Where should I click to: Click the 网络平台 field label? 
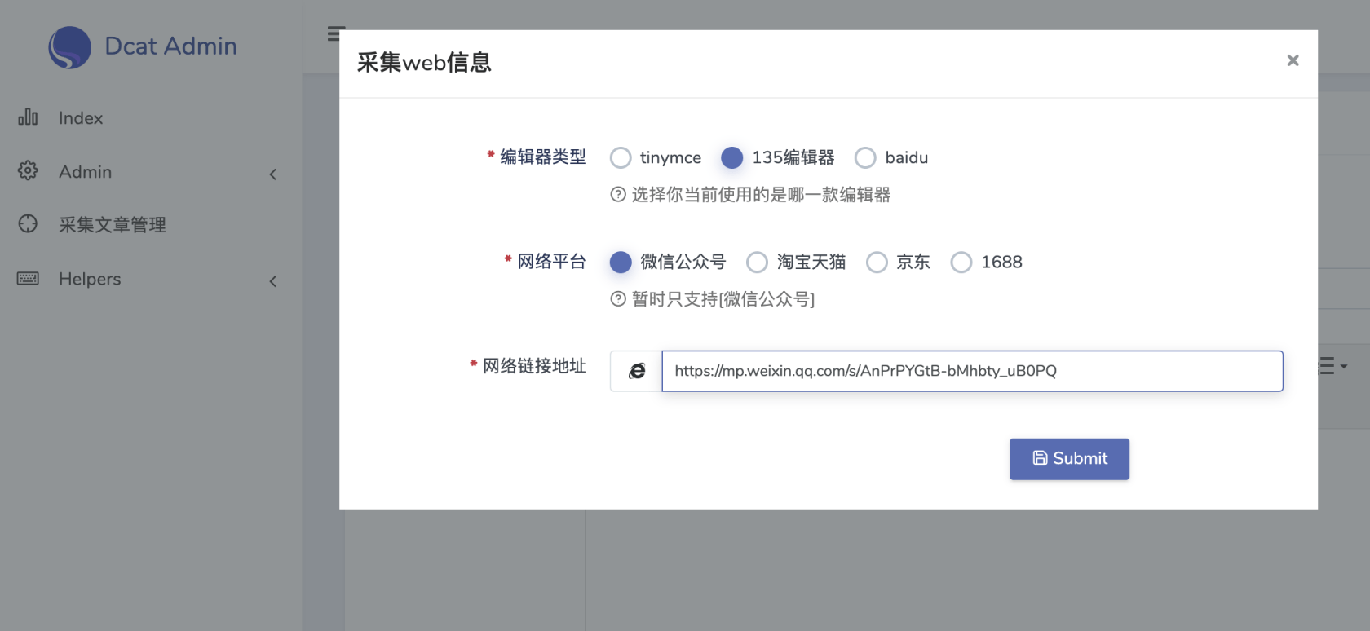pyautogui.click(x=551, y=261)
